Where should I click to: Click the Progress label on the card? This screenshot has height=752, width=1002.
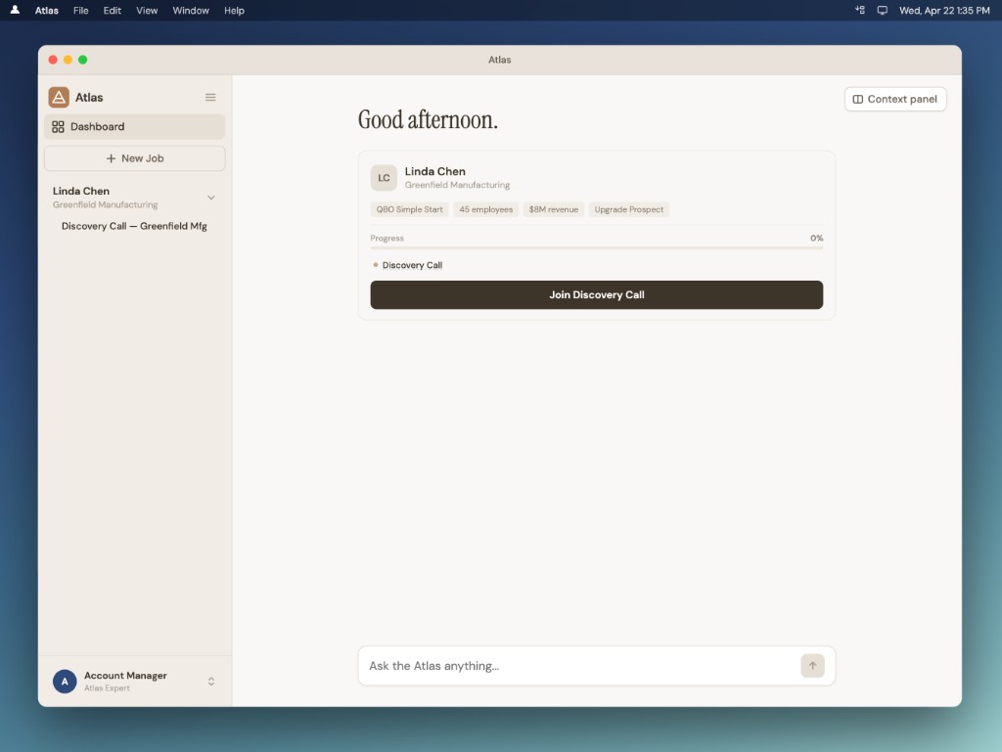(x=387, y=238)
